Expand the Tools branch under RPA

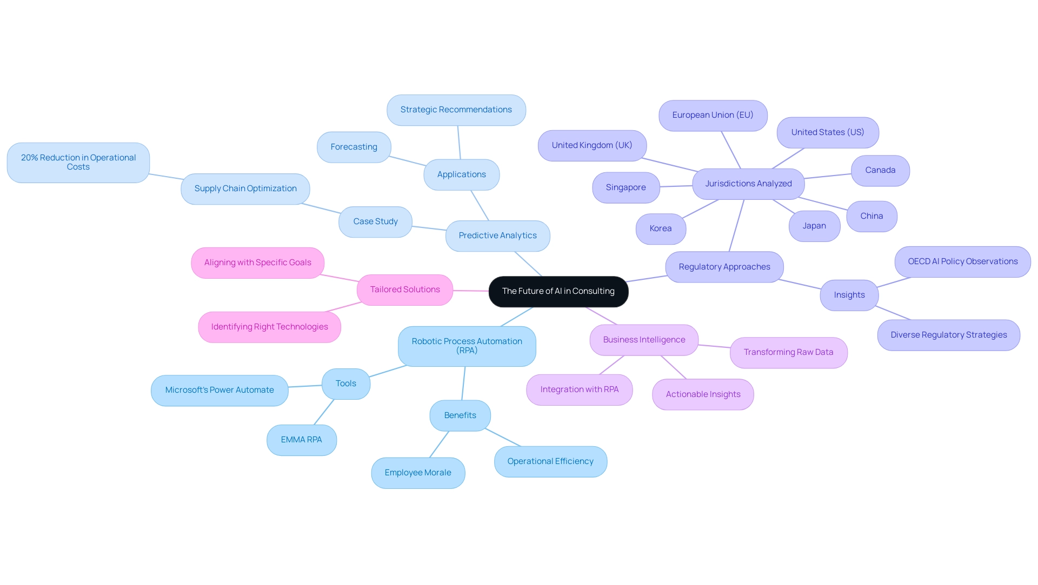point(345,384)
